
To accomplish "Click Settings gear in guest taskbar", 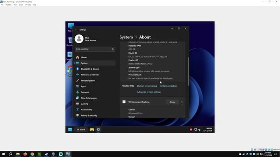I will click(x=98, y=130).
